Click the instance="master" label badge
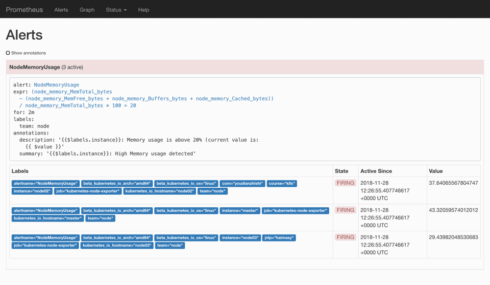 (240, 211)
